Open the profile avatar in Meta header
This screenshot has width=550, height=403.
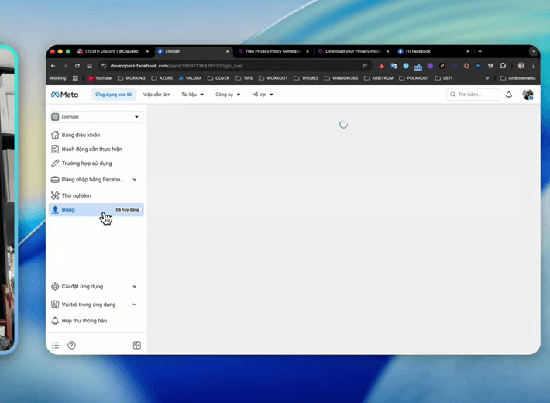528,95
